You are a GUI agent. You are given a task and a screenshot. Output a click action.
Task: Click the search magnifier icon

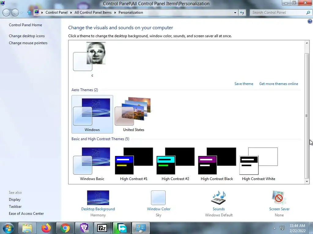coord(308,12)
